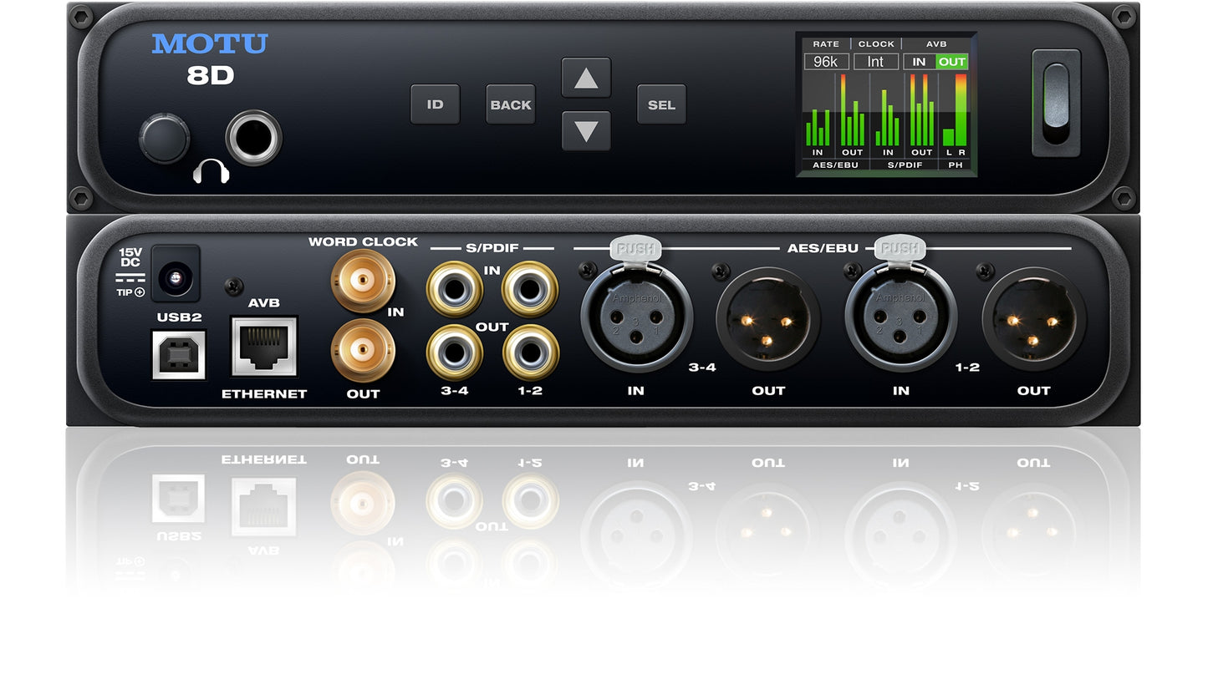The width and height of the screenshot is (1208, 695).
Task: Click the up arrow navigation button
Action: tap(587, 77)
